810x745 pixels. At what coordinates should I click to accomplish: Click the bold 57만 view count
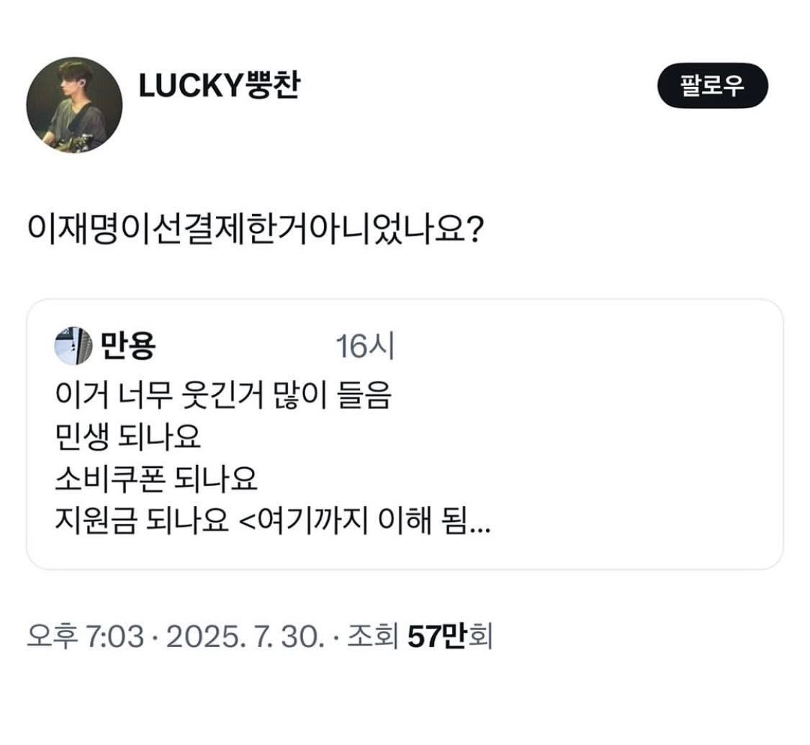pyautogui.click(x=436, y=636)
